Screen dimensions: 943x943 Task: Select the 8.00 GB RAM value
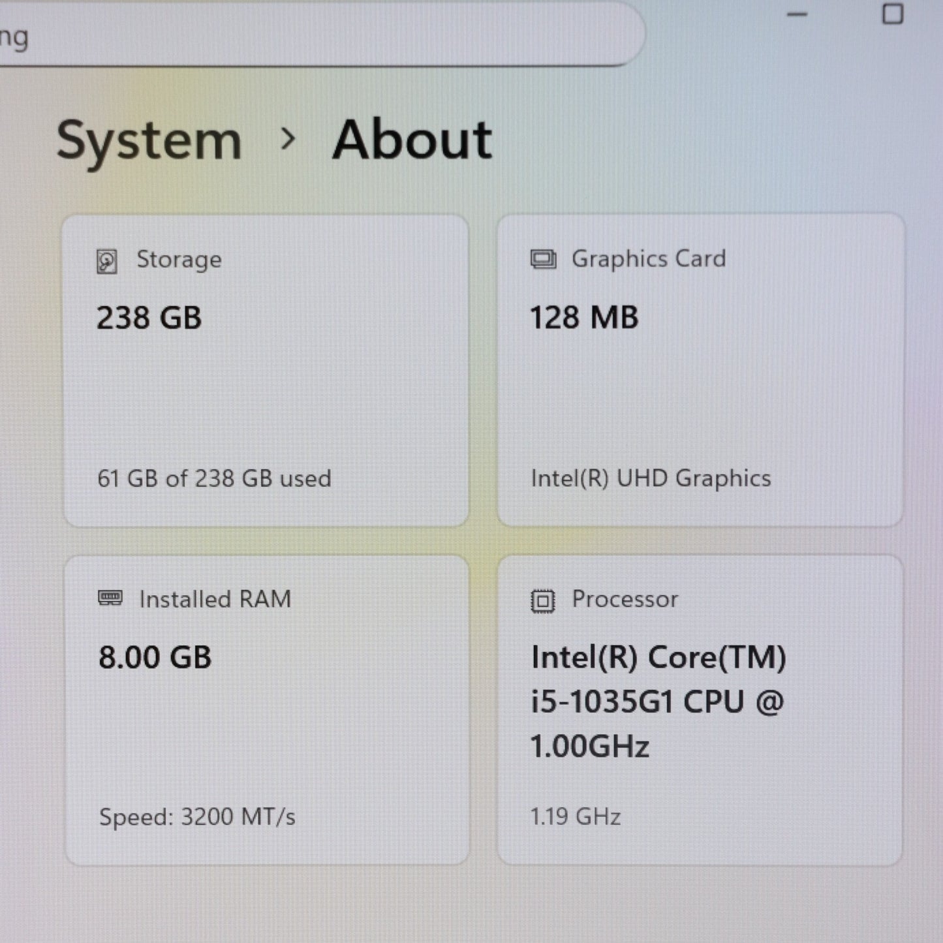(155, 657)
